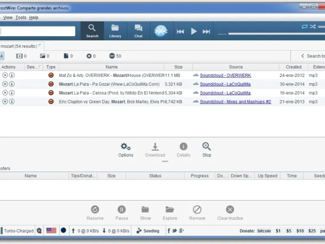Image resolution: width=325 pixels, height=244 pixels.
Task: Click the media player progress slider
Action: tap(277, 34)
